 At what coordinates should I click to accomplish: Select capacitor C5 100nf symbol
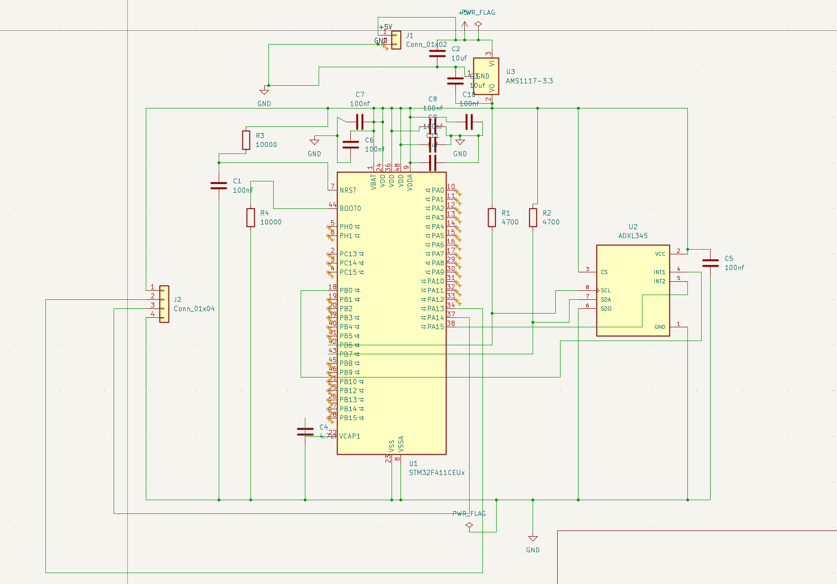pos(710,263)
